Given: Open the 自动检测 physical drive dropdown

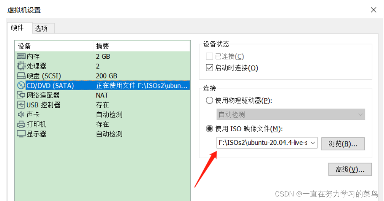Looking at the screenshot, I should [291, 115].
